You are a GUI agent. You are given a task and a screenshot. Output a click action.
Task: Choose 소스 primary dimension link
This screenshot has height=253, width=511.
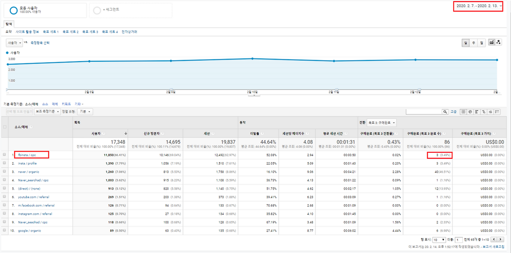(x=45, y=104)
